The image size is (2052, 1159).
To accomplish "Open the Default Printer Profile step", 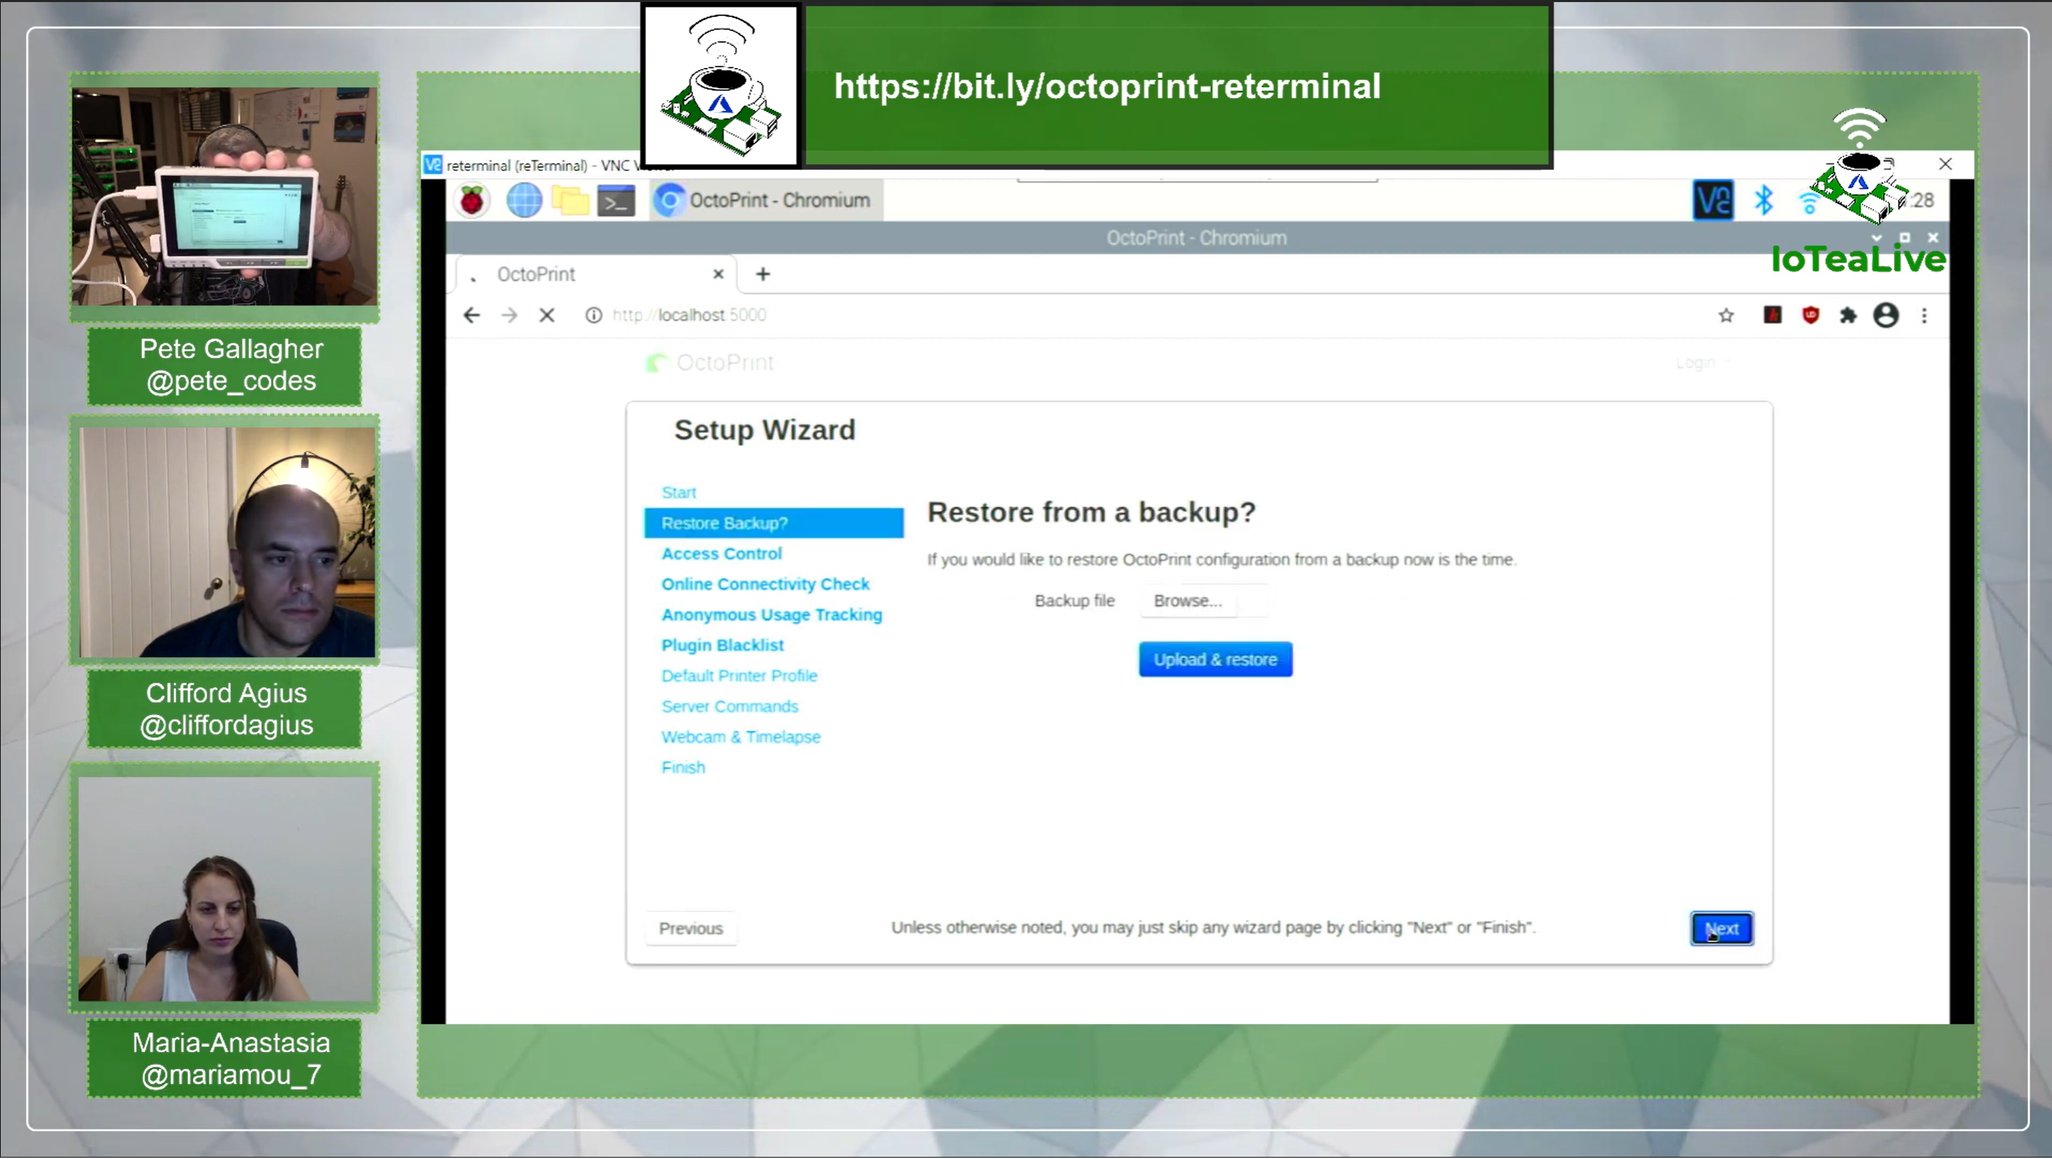I will point(739,676).
